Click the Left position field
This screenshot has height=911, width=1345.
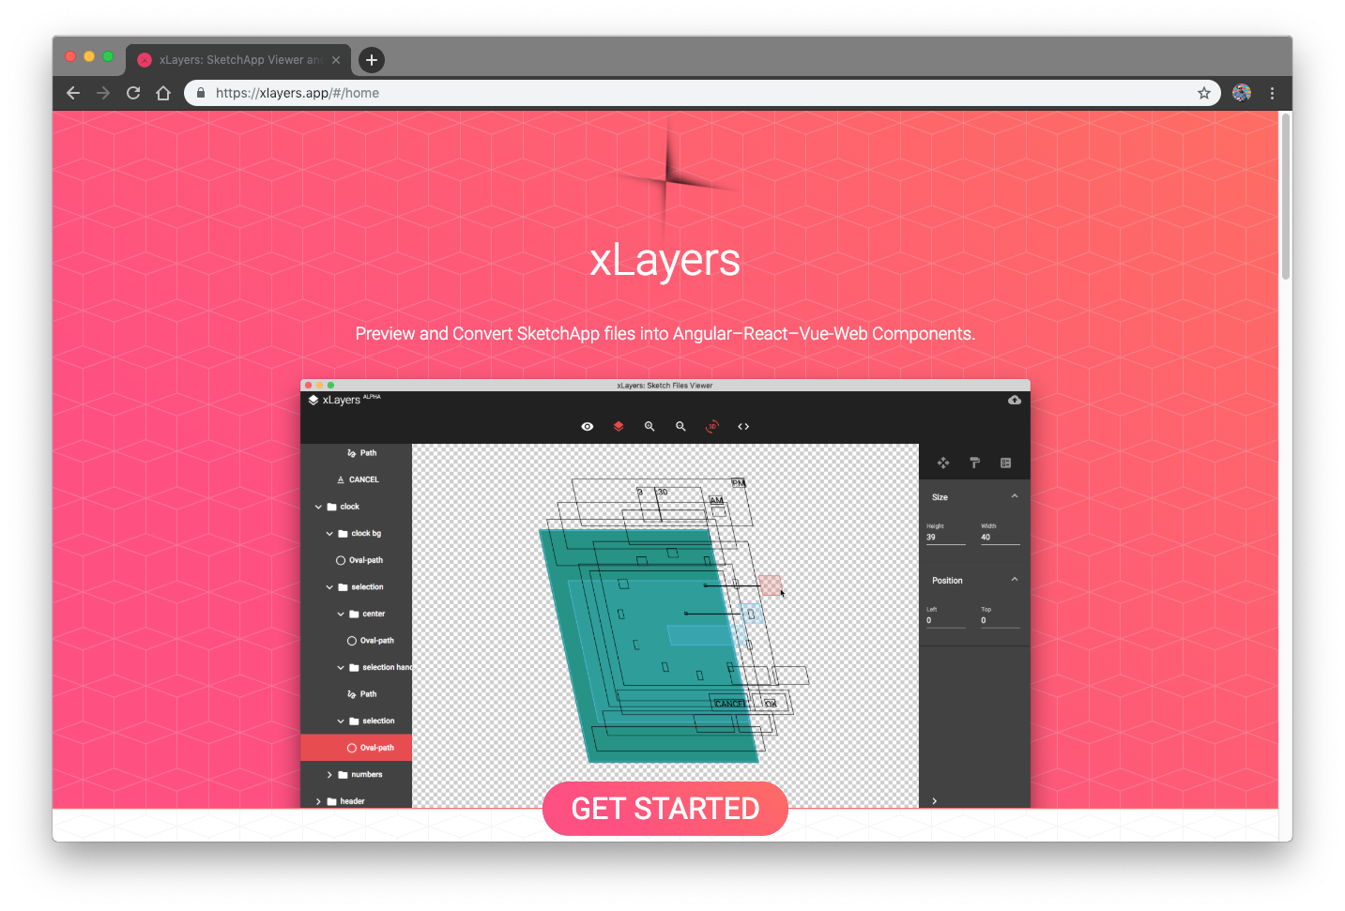pyautogui.click(x=946, y=620)
